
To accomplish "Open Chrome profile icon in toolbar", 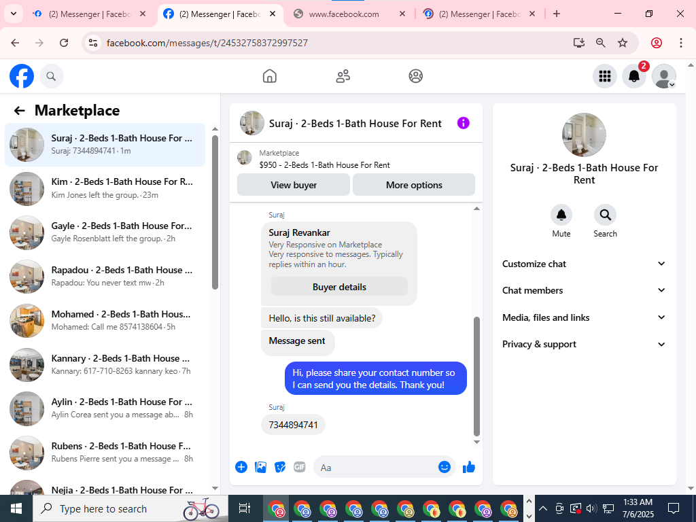I will point(657,43).
